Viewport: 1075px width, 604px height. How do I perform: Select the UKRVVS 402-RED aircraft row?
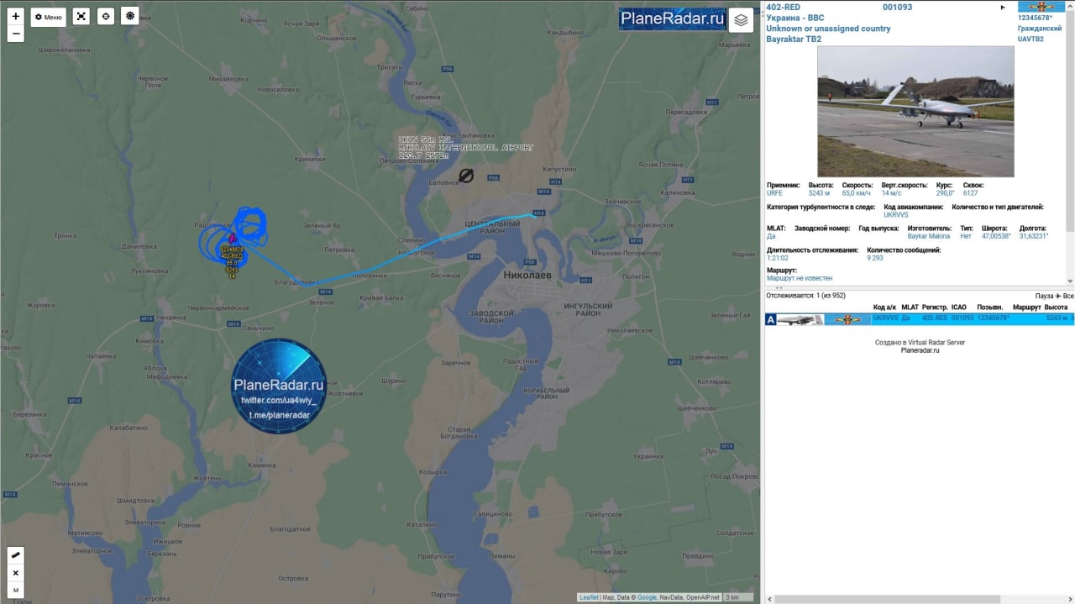point(920,319)
